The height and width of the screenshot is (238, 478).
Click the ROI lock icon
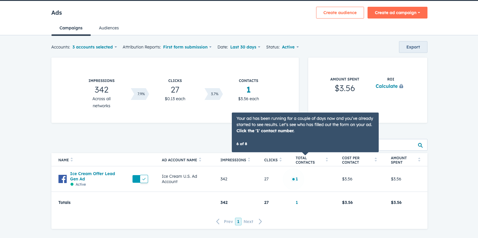(x=401, y=86)
